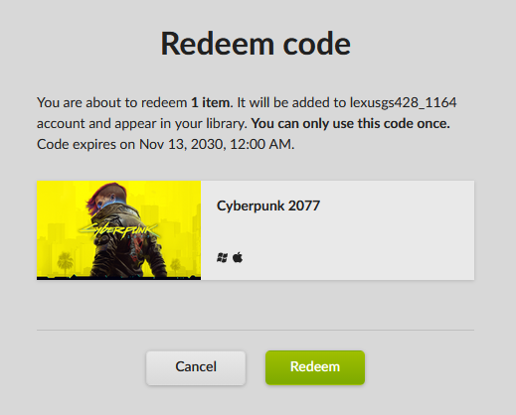Click the lexusgs428_1164 account name
The height and width of the screenshot is (415, 516).
click(404, 103)
